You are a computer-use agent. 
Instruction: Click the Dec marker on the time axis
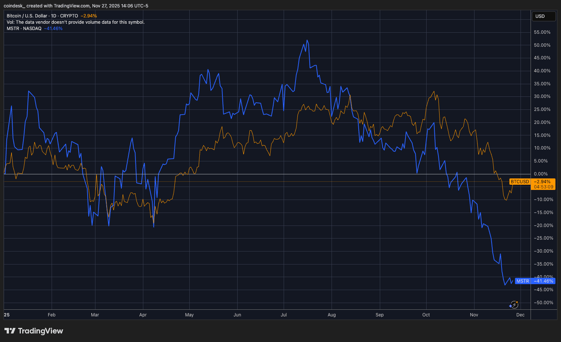(x=521, y=315)
